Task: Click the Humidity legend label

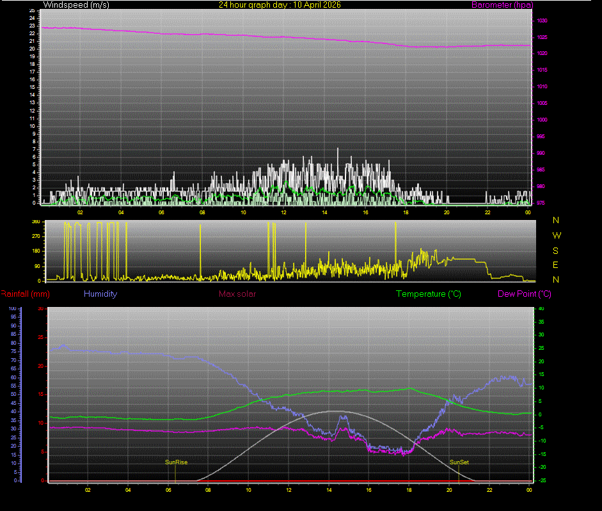Action: (100, 294)
